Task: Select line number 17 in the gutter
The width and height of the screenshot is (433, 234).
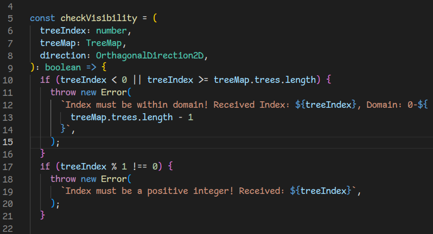Action: point(11,166)
